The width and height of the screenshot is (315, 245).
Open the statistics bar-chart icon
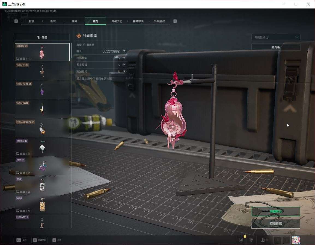point(241,240)
